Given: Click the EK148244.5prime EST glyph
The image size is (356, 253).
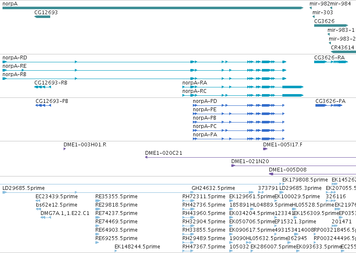Looking at the screenshot, I should point(116,251).
